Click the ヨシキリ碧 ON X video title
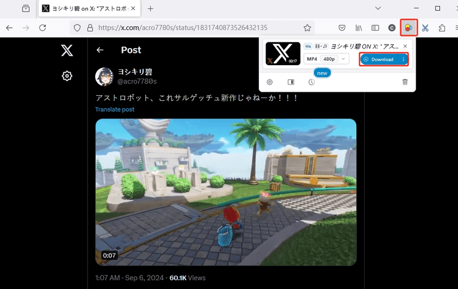The image size is (458, 289). coord(365,46)
